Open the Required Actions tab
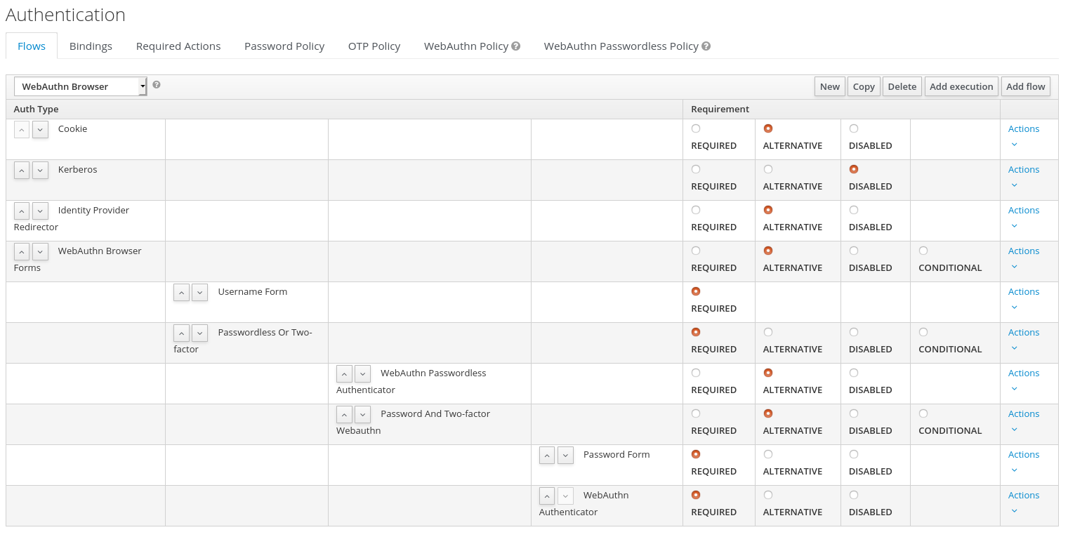The image size is (1068, 537). coord(178,46)
